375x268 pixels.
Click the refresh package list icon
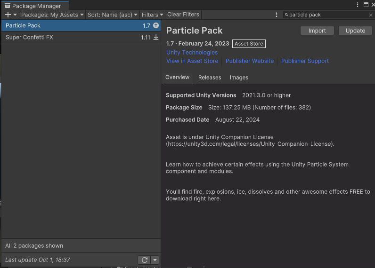coord(145,260)
